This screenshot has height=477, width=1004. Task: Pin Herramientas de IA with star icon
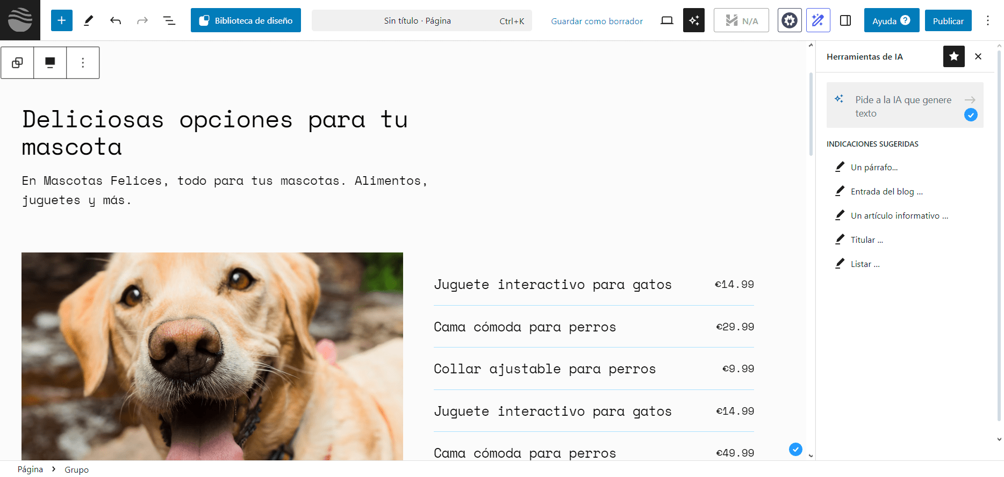954,56
